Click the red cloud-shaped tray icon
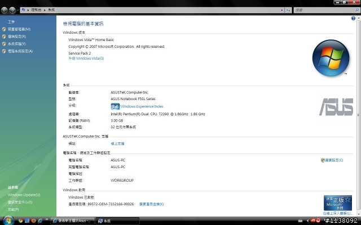Screen dimensions: 361x225 coord(313,220)
